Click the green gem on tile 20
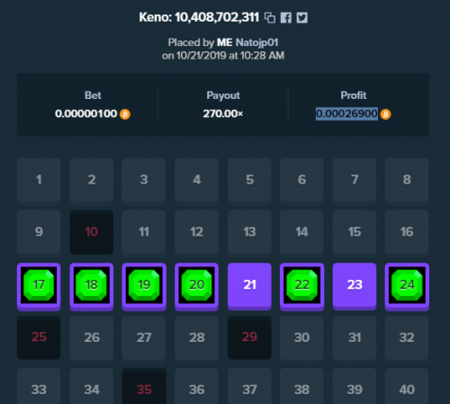Screen dimensions: 450x404 pyautogui.click(x=197, y=285)
